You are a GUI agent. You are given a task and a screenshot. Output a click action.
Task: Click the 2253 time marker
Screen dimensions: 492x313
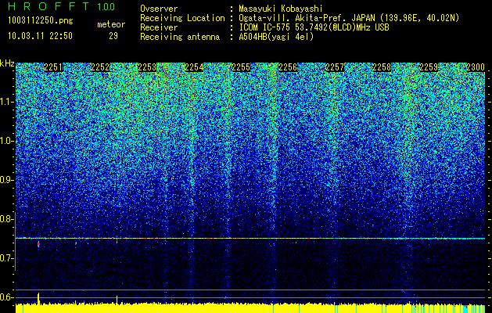click(147, 67)
